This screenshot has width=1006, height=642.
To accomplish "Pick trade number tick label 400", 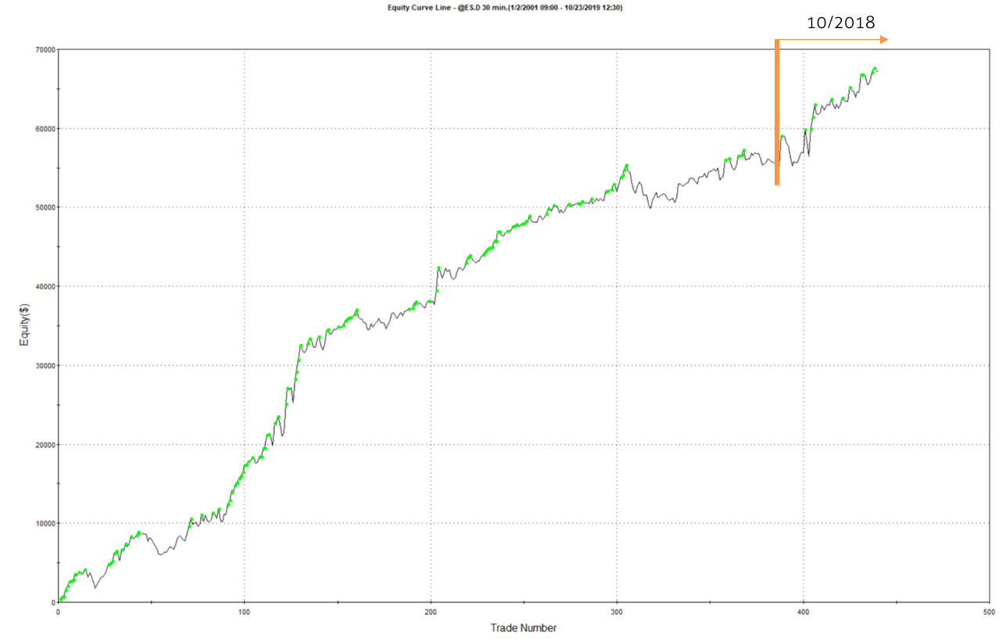I will pyautogui.click(x=803, y=612).
